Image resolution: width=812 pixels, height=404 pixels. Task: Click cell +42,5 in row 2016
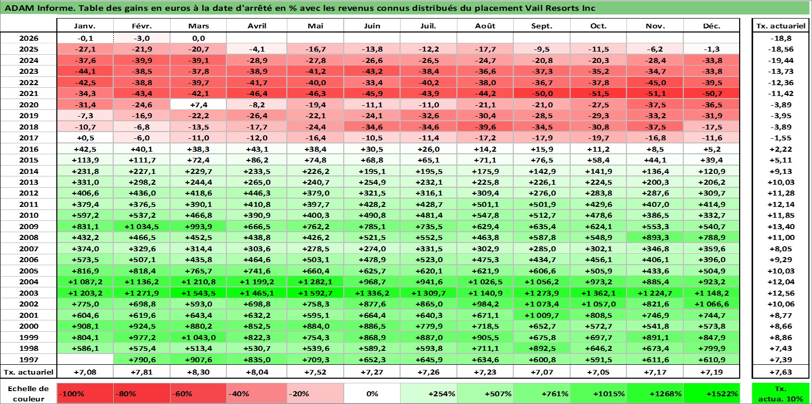[x=85, y=149]
